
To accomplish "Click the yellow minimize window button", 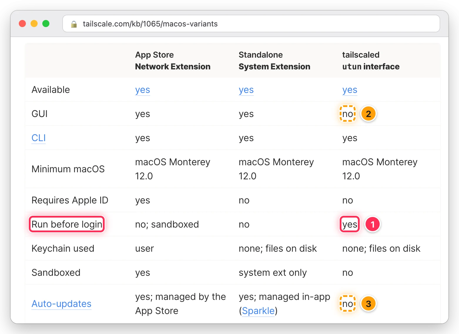I will pyautogui.click(x=34, y=24).
